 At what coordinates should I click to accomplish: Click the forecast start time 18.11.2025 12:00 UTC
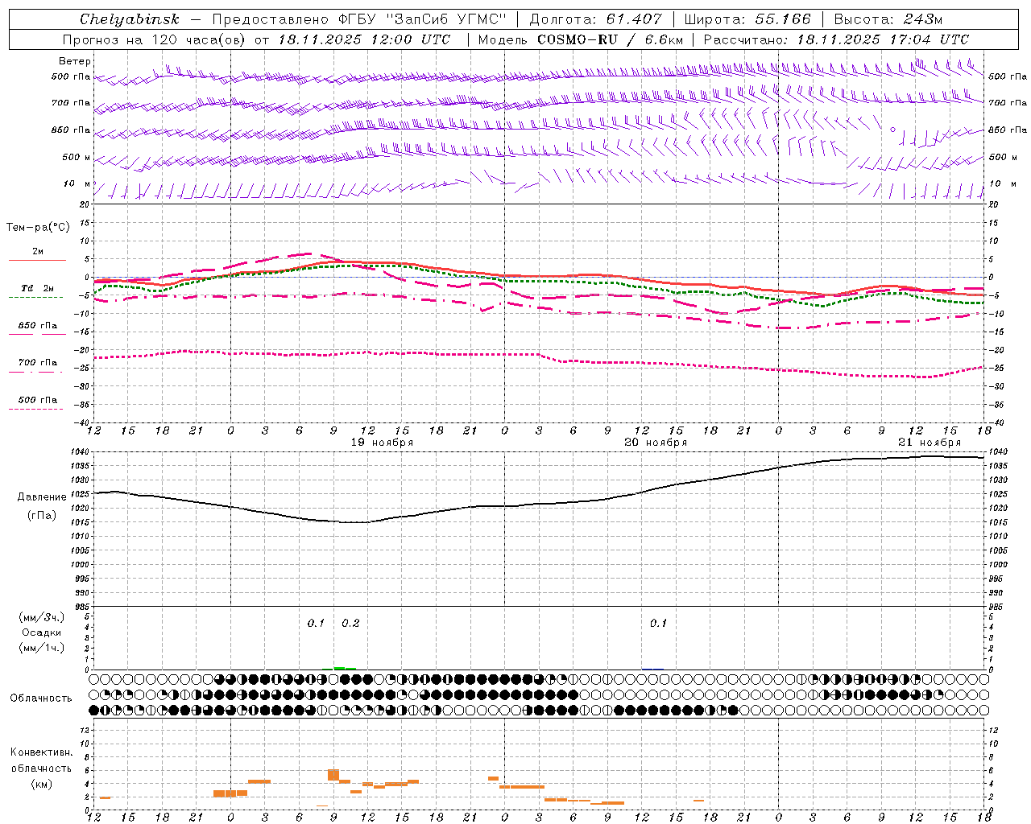click(x=364, y=39)
